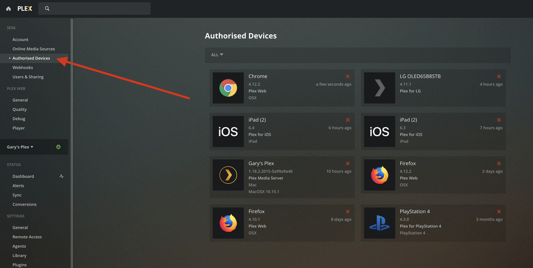Open Agents settings
Screen dimensions: 533x268
point(19,246)
